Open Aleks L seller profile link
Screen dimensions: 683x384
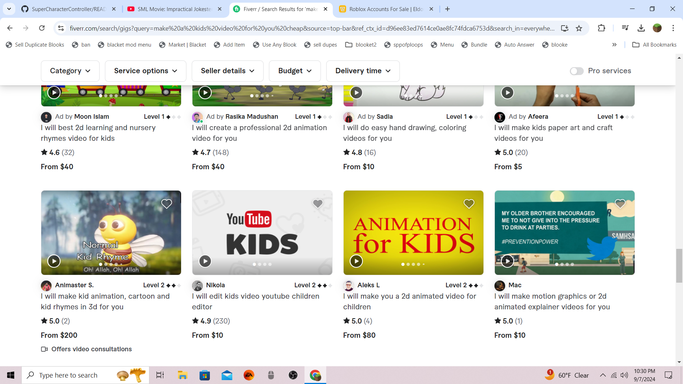pos(368,285)
